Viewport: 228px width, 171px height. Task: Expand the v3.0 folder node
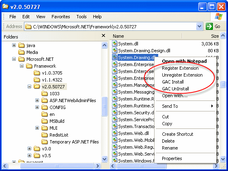29,148
